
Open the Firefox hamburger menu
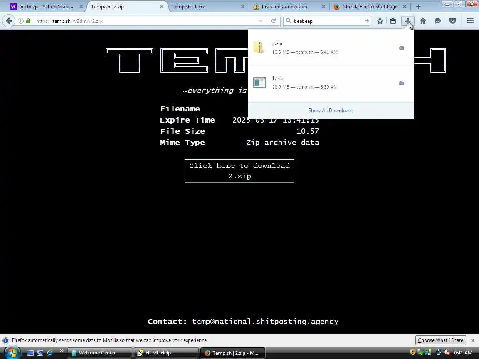coord(470,21)
